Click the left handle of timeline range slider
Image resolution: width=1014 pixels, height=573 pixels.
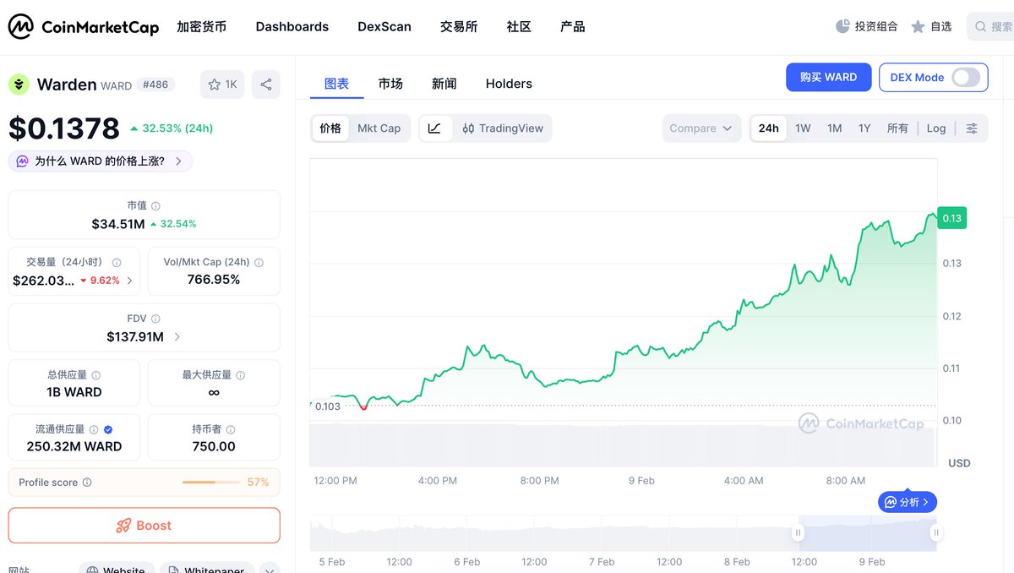coord(797,533)
